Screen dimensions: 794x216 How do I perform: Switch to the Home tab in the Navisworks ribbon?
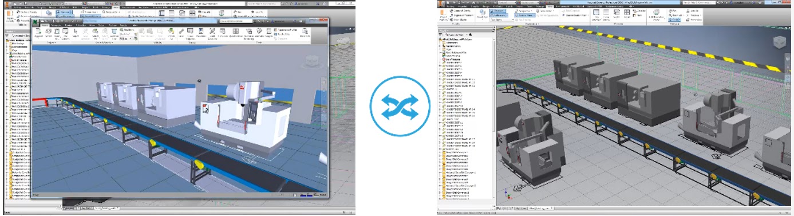(x=45, y=25)
